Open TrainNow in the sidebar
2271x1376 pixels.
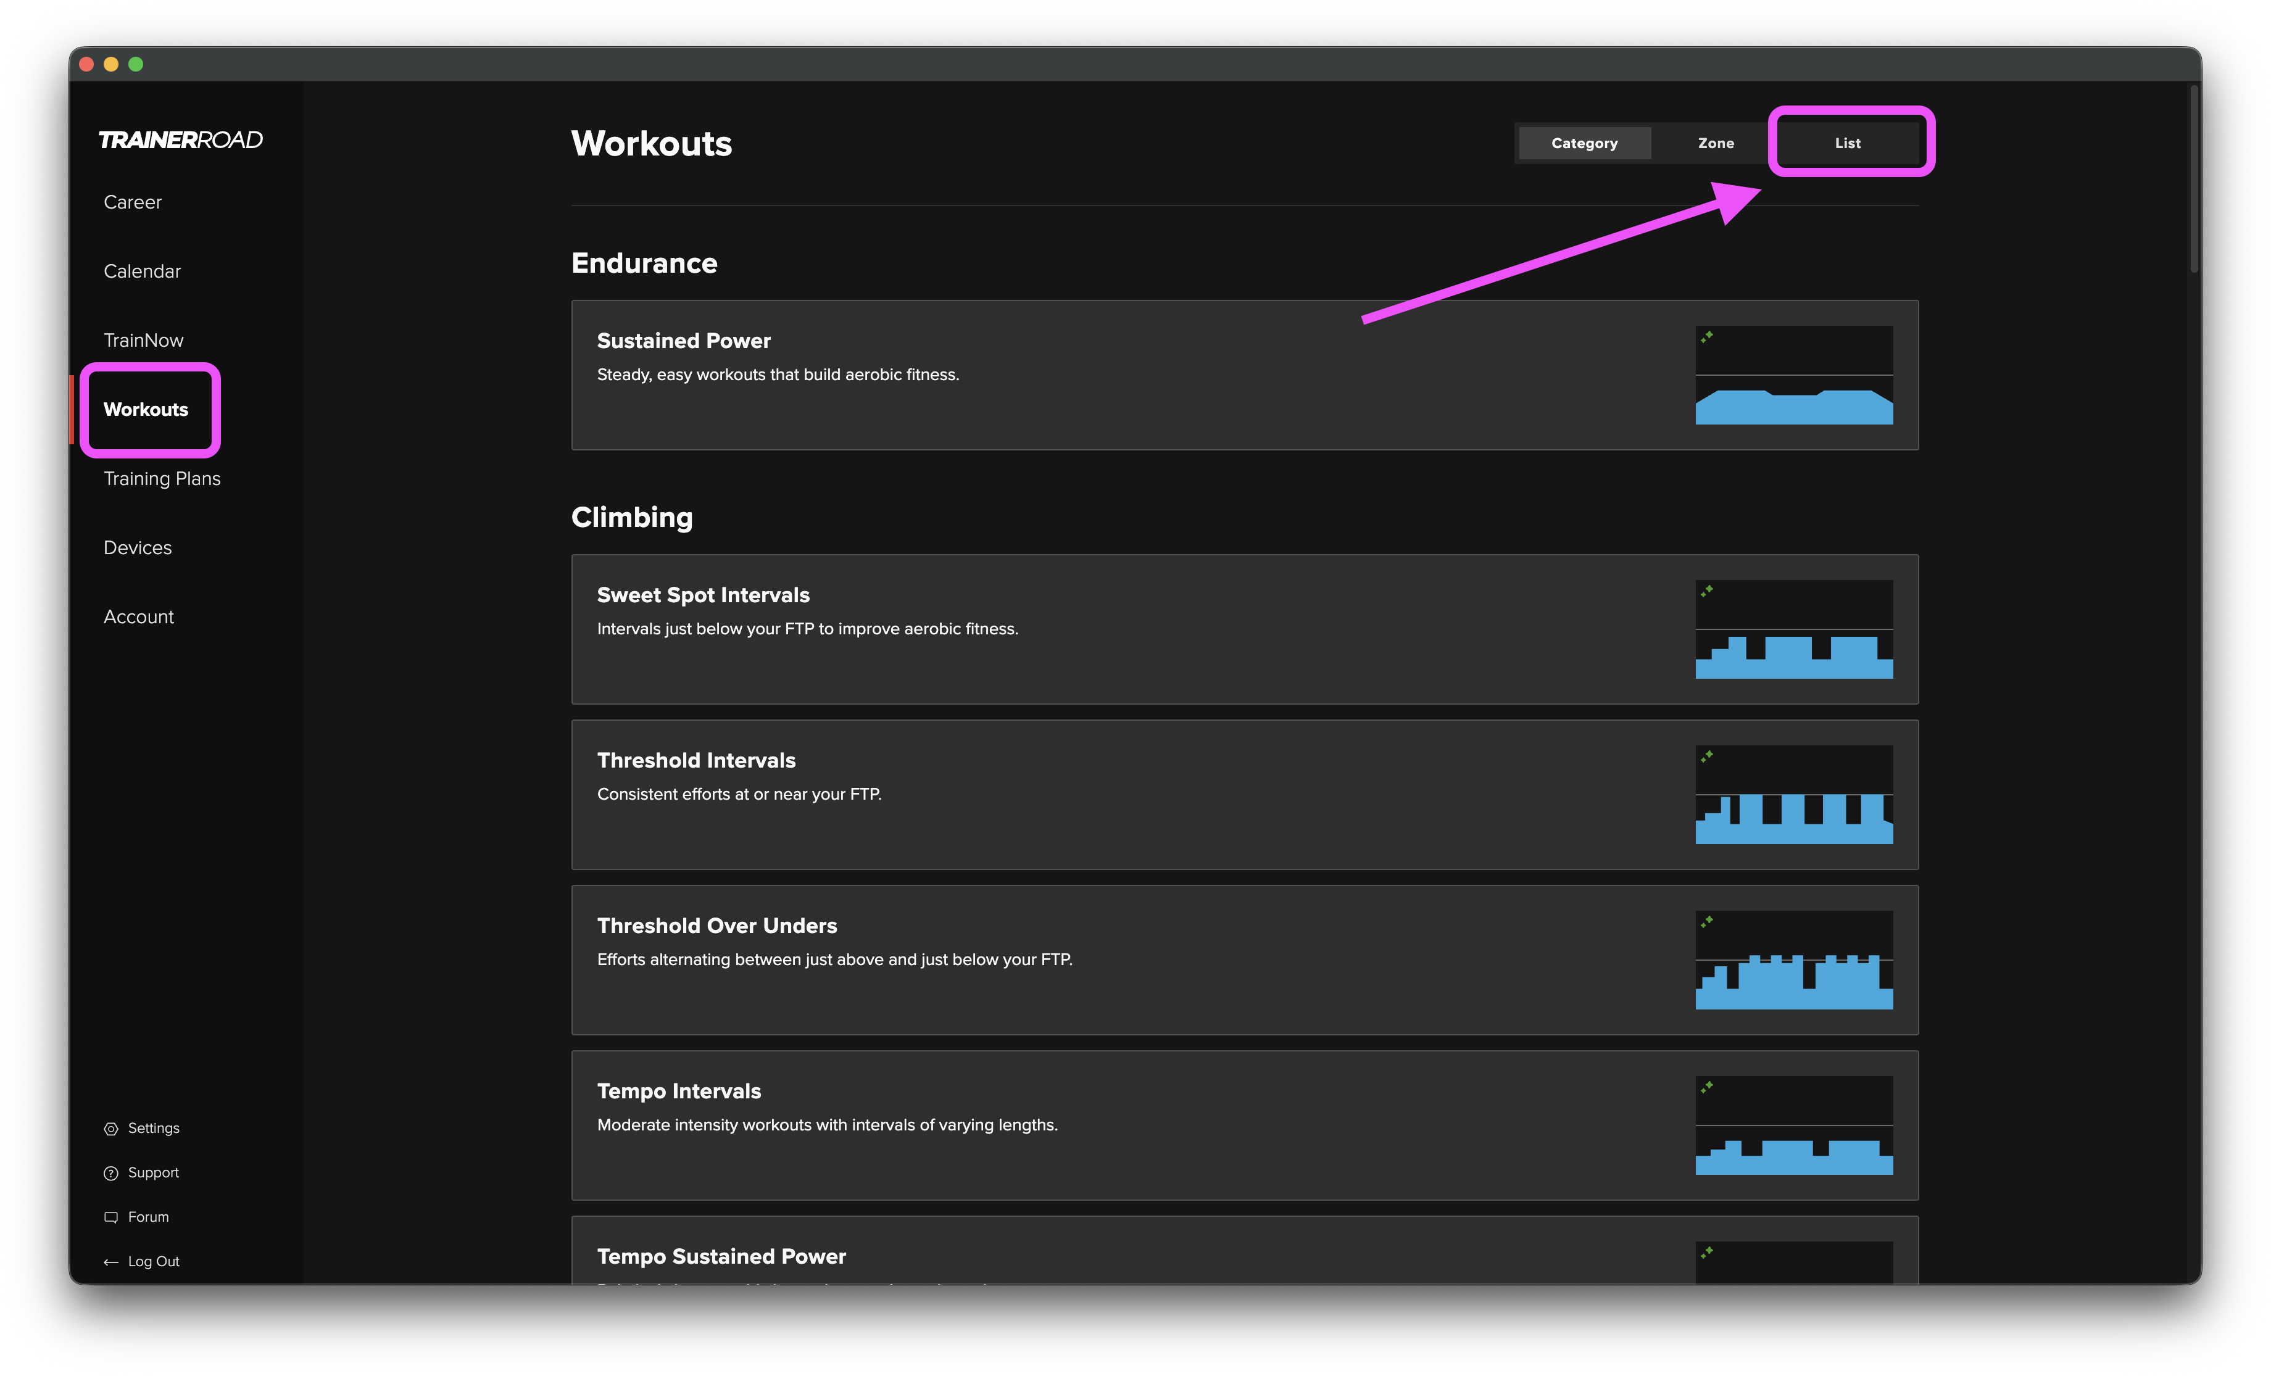[144, 340]
